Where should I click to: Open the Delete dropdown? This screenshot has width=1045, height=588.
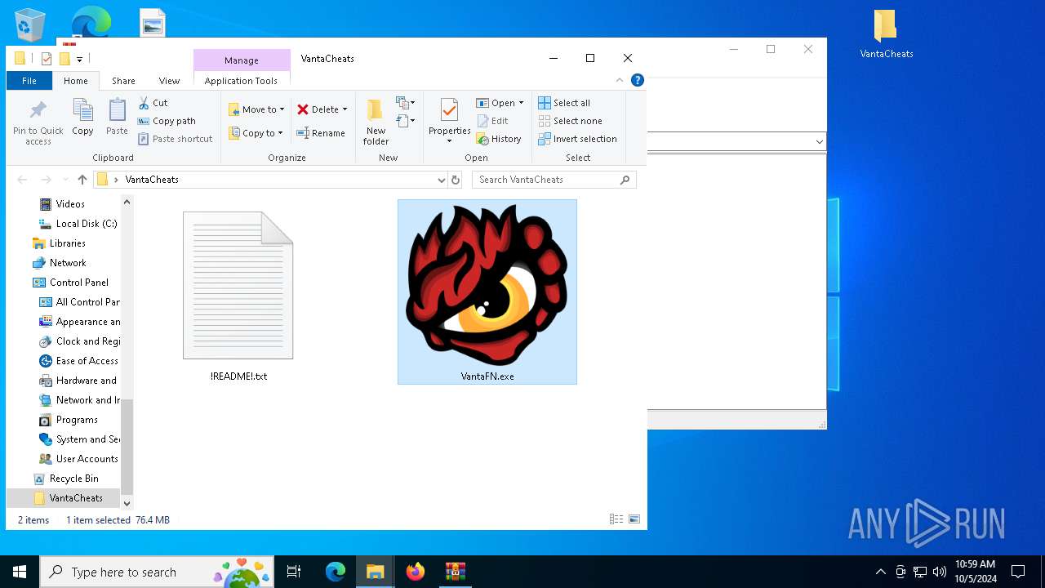tap(322, 109)
